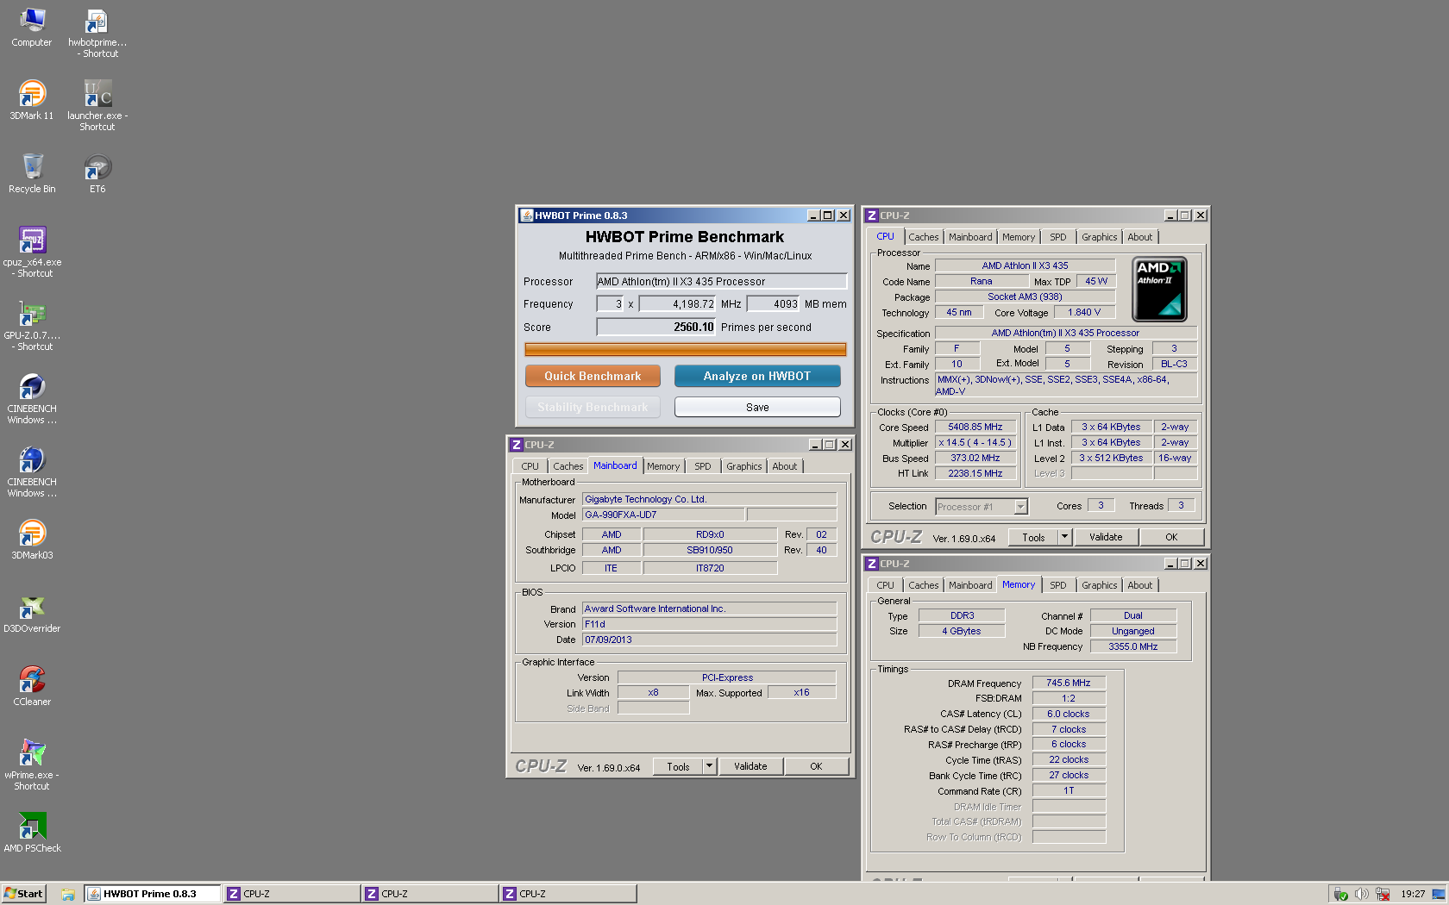Click the motherboard model GA-990FXA-UD7
This screenshot has width=1449, height=905.
pyautogui.click(x=663, y=515)
